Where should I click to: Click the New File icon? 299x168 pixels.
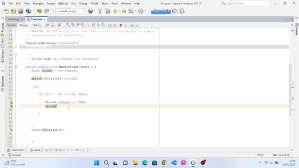point(6,11)
